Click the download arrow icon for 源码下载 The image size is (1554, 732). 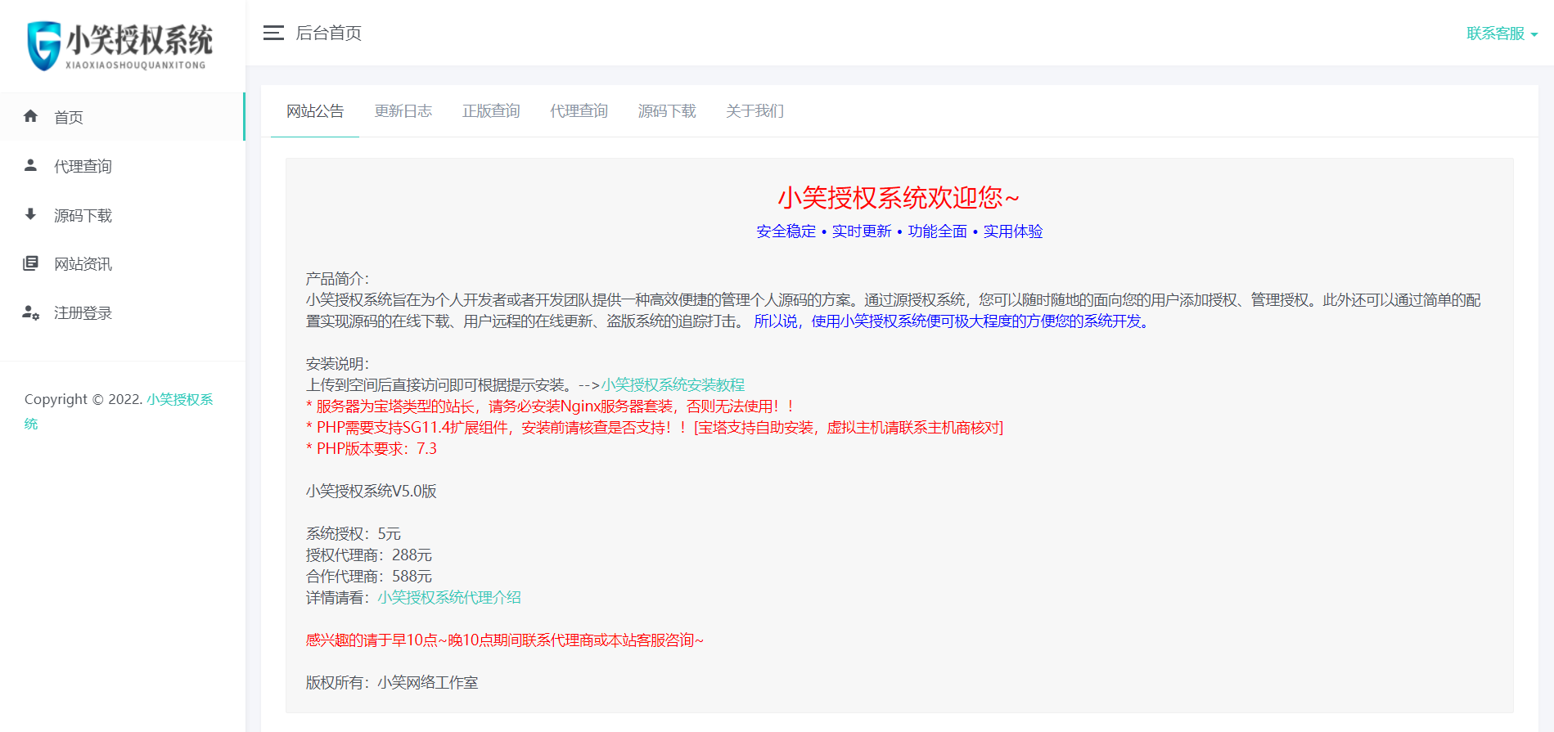31,214
